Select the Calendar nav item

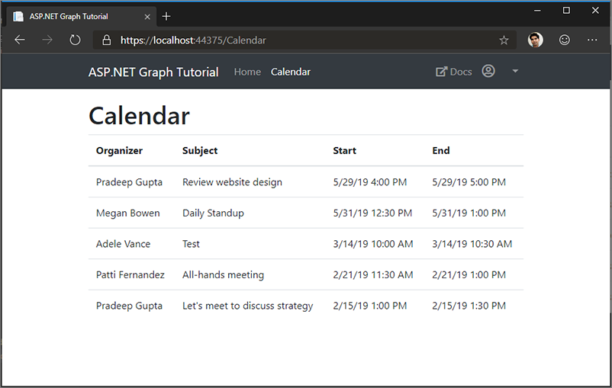[x=291, y=72]
